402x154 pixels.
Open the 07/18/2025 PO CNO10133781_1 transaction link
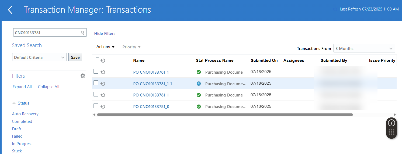[x=151, y=72]
